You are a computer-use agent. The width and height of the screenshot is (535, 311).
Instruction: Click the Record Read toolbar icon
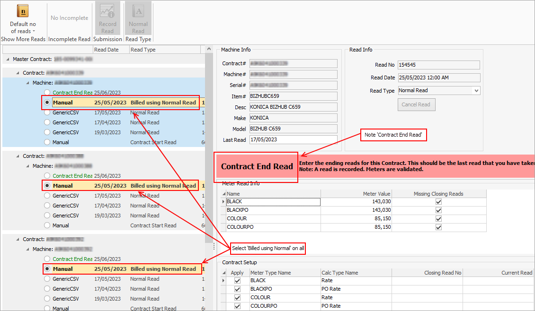107,11
